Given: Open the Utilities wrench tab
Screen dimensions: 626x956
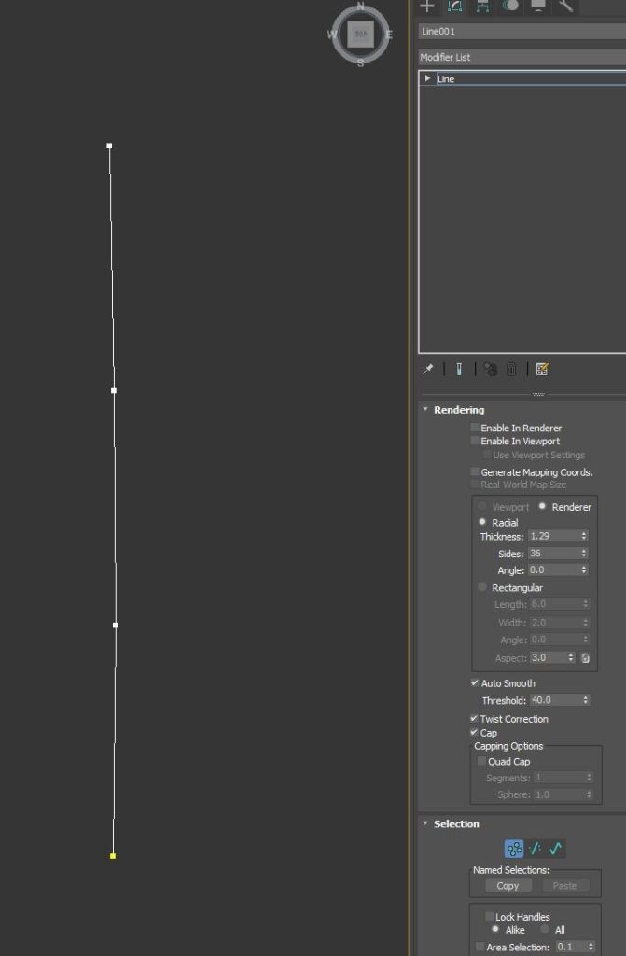Looking at the screenshot, I should 566,6.
